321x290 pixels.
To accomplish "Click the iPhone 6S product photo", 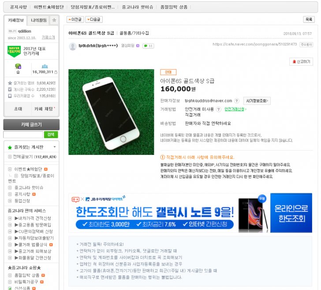I will [111, 112].
